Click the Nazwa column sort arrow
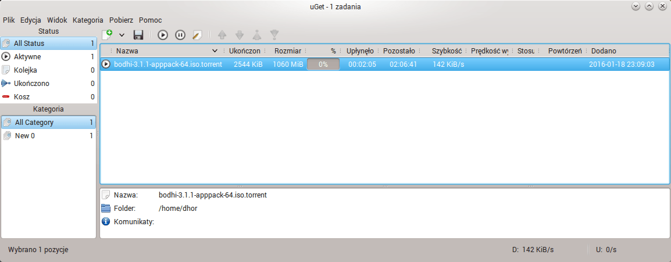This screenshot has height=262, width=671. (x=215, y=51)
